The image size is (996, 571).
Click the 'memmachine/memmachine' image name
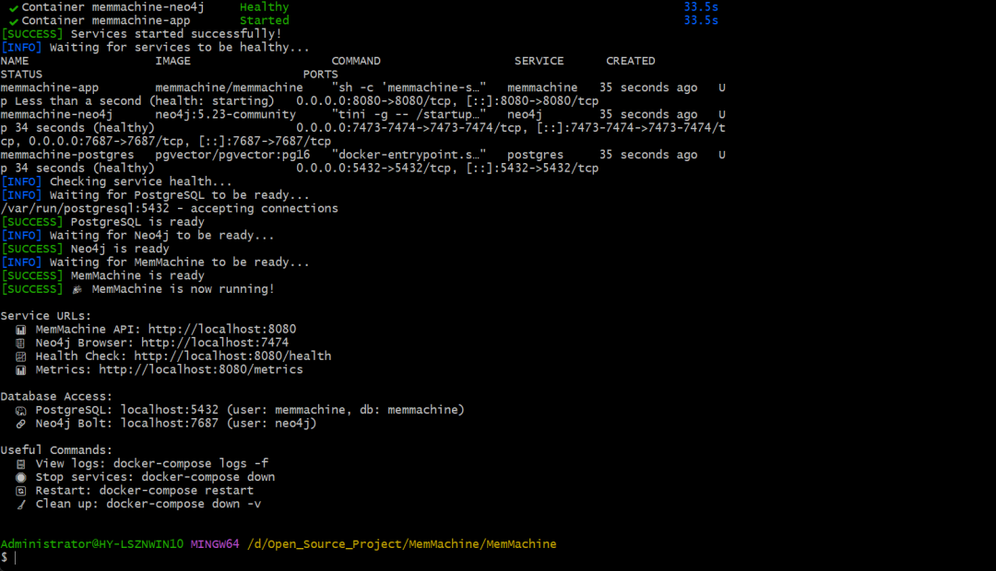[230, 87]
